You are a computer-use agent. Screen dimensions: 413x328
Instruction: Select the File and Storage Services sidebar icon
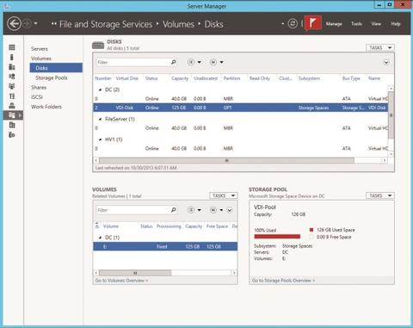pos(12,115)
